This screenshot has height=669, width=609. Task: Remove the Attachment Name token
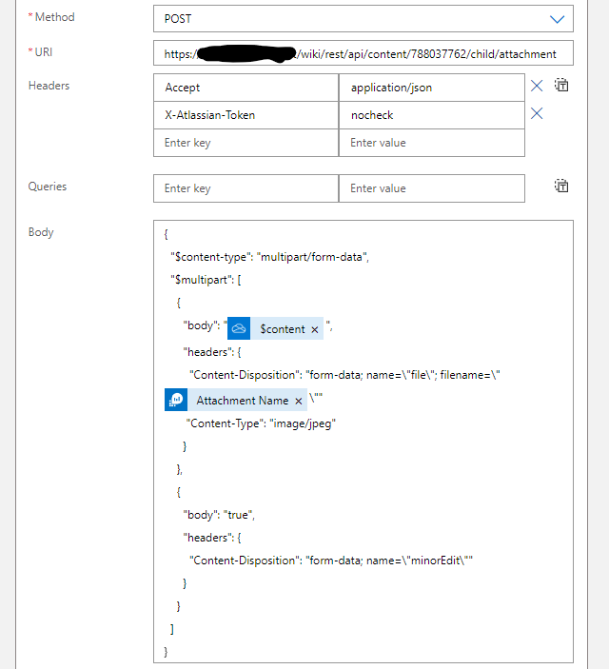pos(298,401)
